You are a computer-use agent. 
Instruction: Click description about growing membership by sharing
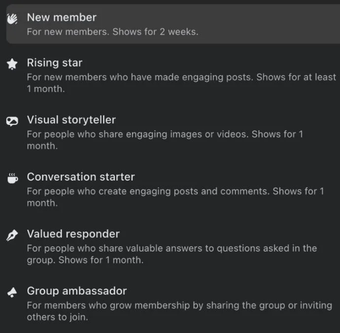(x=179, y=311)
